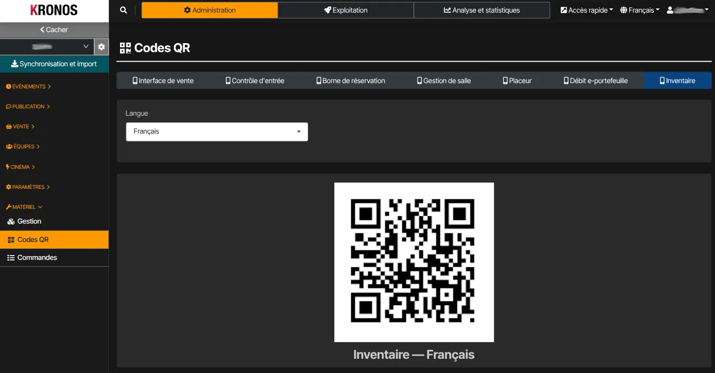Select Codes QR sidebar item

tap(54, 239)
